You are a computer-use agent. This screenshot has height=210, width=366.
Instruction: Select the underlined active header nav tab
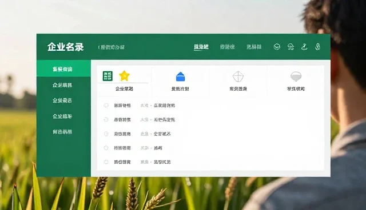(201, 47)
